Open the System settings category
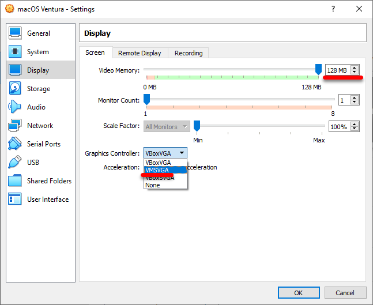The image size is (373, 305). click(40, 52)
